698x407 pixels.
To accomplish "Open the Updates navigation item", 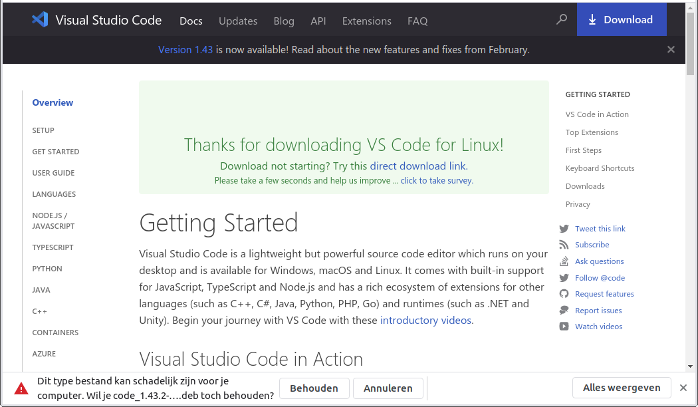I will click(238, 21).
